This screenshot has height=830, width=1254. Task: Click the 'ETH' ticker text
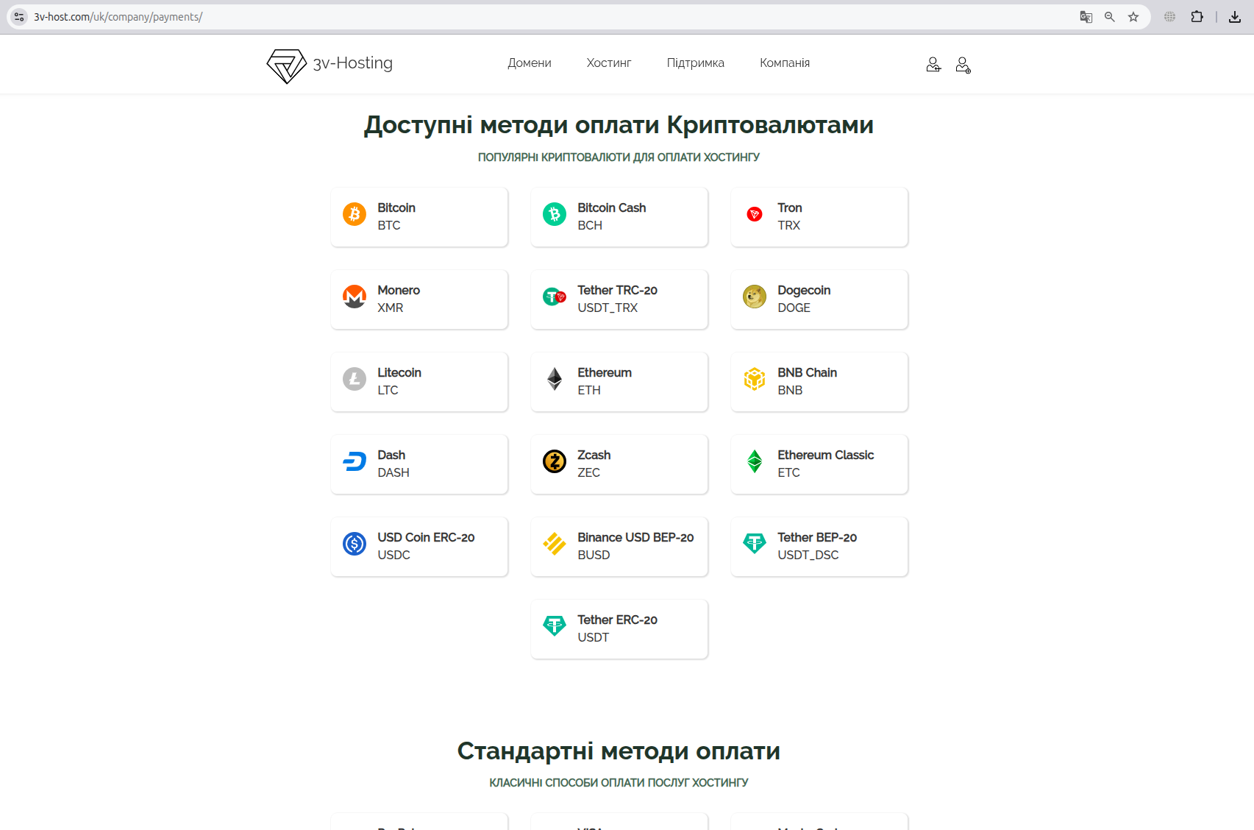coord(589,391)
